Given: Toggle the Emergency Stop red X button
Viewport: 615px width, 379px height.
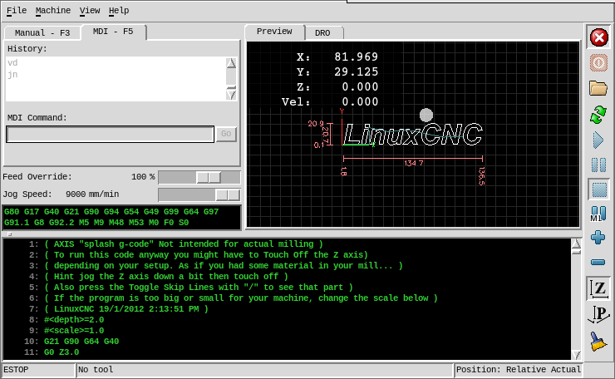Looking at the screenshot, I should tap(598, 37).
